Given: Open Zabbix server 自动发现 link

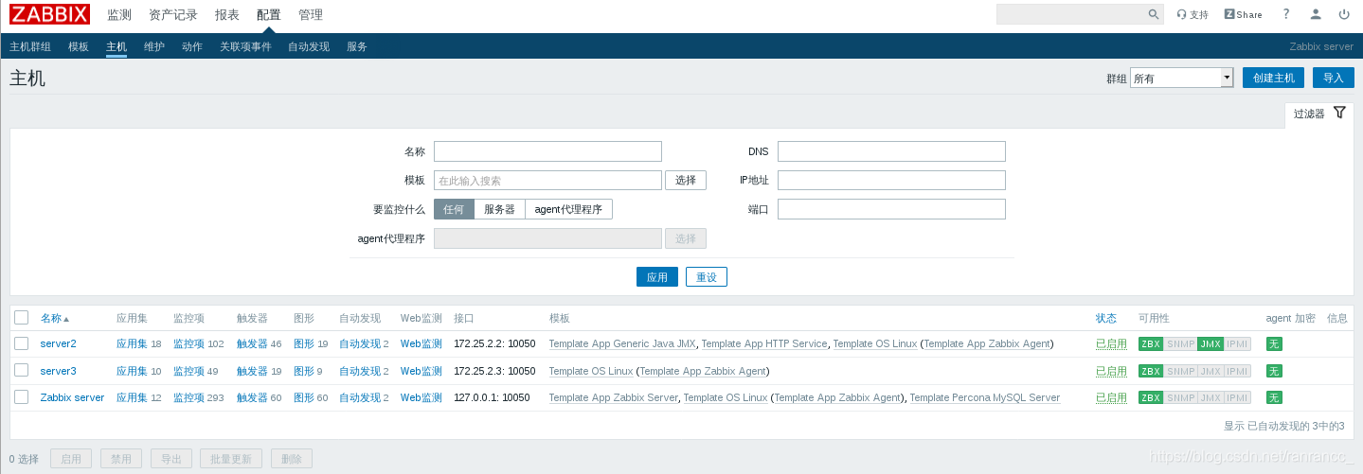Looking at the screenshot, I should [x=360, y=397].
